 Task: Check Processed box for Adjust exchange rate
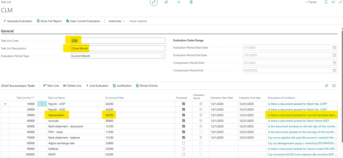pyautogui.click(x=183, y=143)
